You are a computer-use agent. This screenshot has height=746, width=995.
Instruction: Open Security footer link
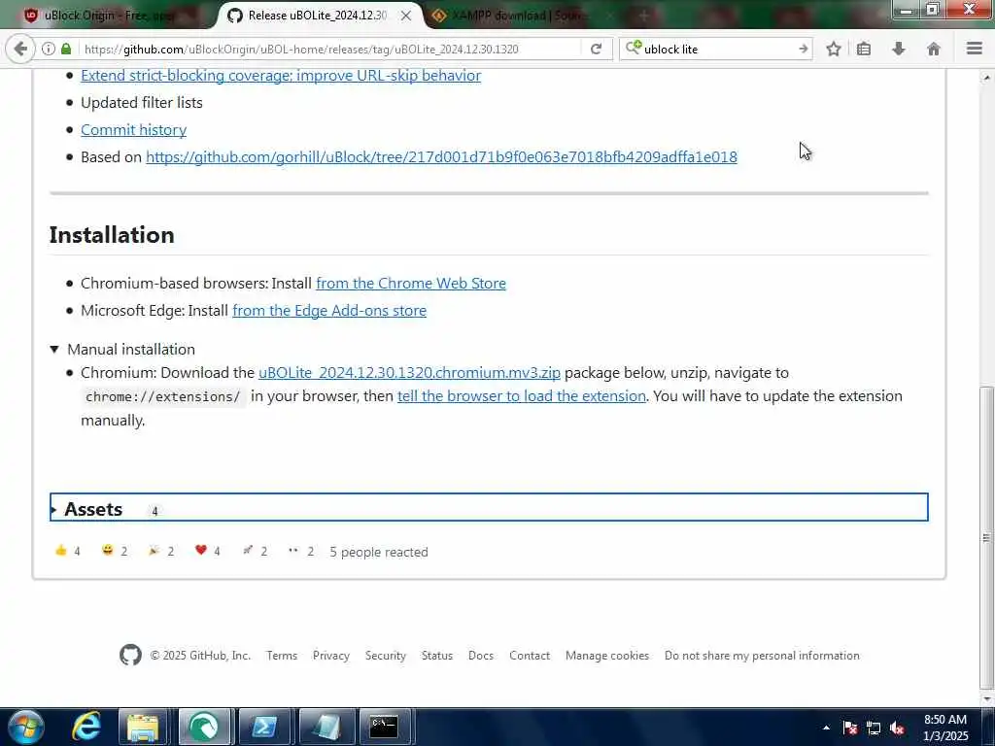tap(385, 656)
